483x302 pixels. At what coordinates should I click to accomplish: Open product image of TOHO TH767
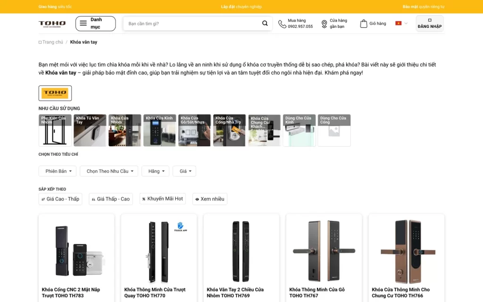coord(324,251)
